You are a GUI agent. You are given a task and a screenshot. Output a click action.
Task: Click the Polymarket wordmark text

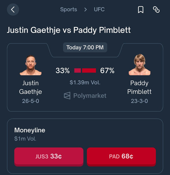tap(90, 96)
